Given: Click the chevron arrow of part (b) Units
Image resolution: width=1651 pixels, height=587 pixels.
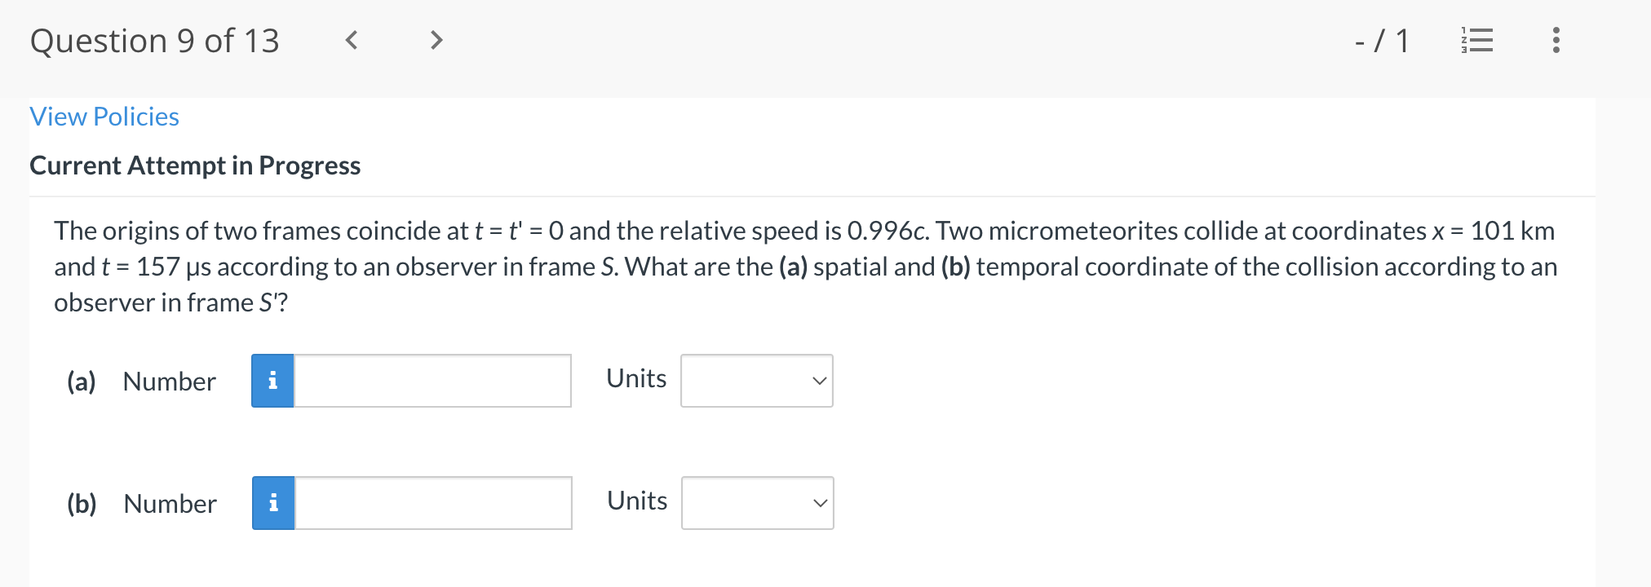Looking at the screenshot, I should click(x=820, y=503).
